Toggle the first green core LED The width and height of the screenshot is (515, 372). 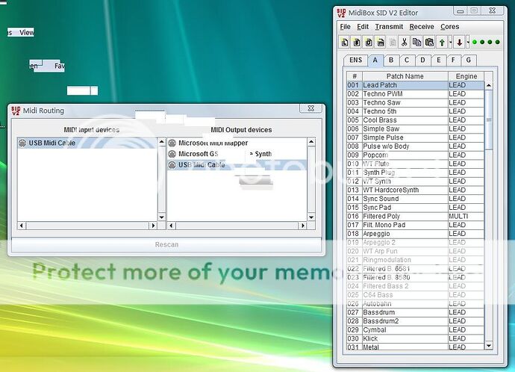click(475, 42)
